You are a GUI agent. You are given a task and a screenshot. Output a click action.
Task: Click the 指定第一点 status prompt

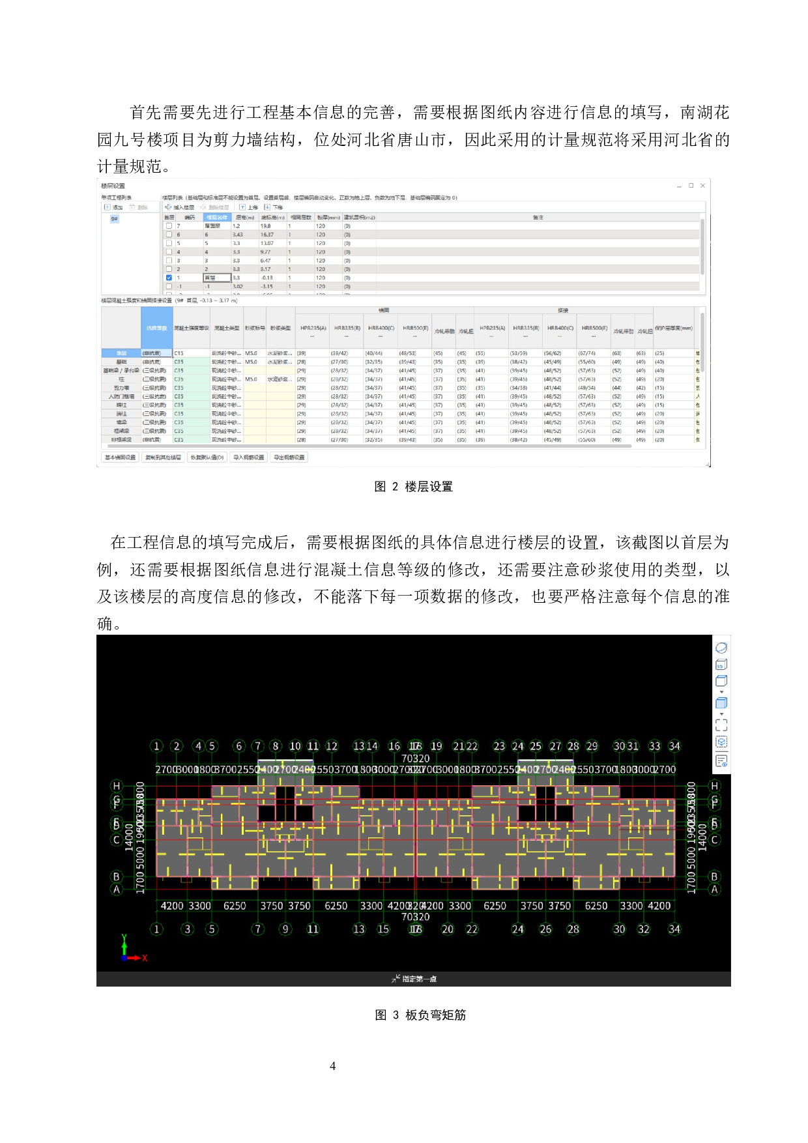coord(414,979)
